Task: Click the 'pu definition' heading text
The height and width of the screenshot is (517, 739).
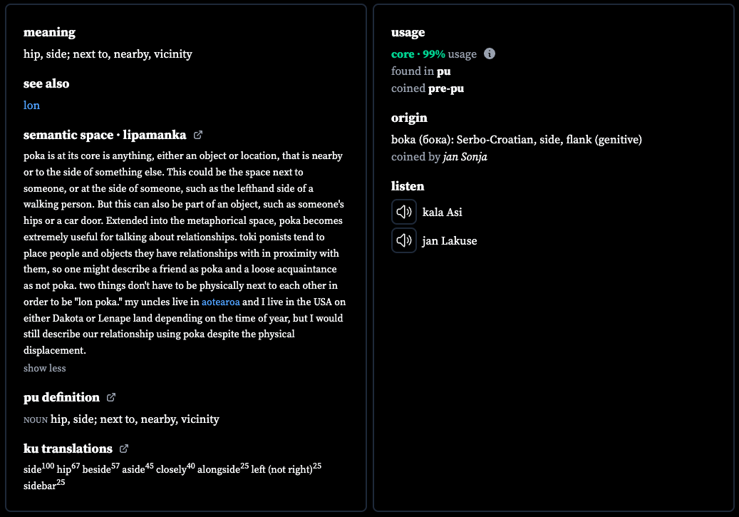Action: [x=62, y=398]
